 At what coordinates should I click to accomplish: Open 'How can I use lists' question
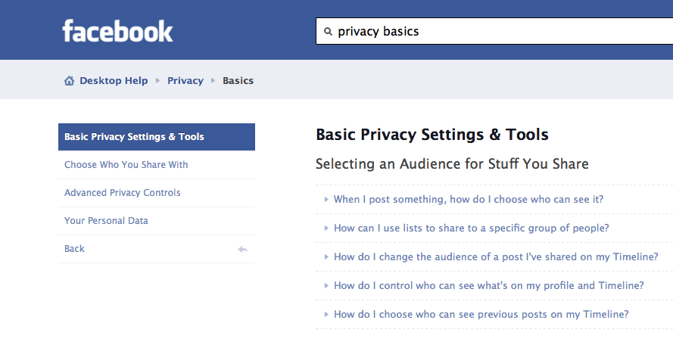coord(472,228)
